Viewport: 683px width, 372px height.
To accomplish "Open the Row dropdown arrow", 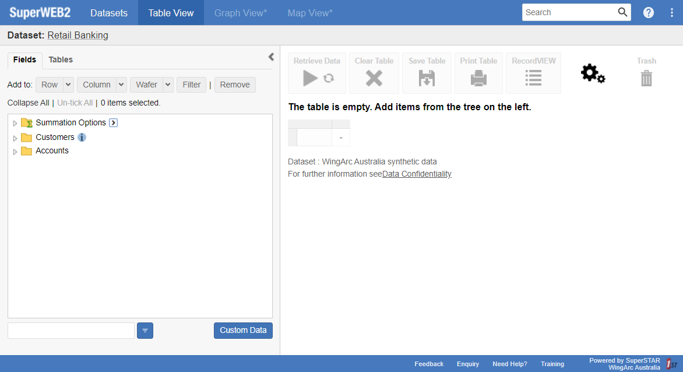I will click(x=68, y=85).
